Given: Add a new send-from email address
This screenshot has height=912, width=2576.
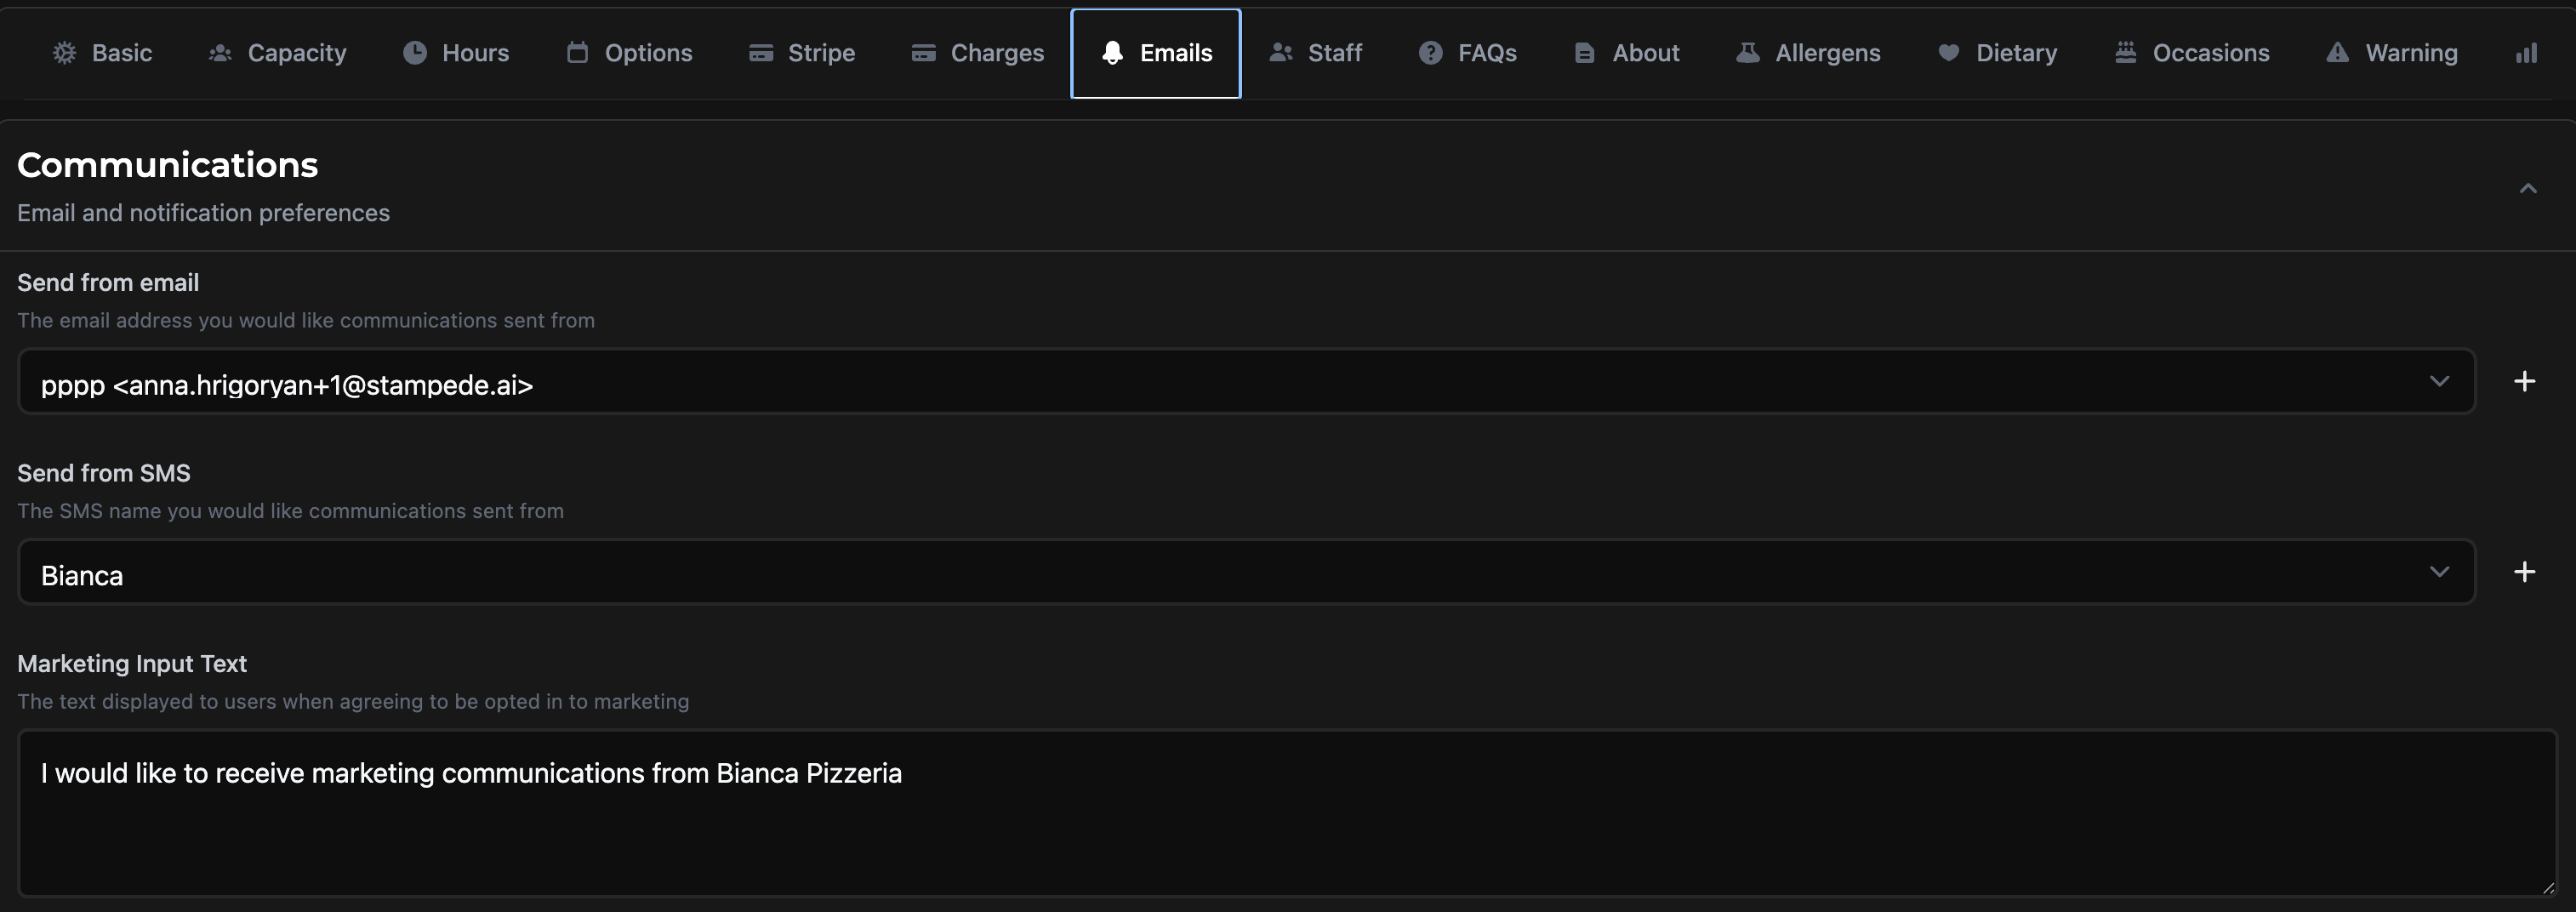Looking at the screenshot, I should tap(2524, 381).
